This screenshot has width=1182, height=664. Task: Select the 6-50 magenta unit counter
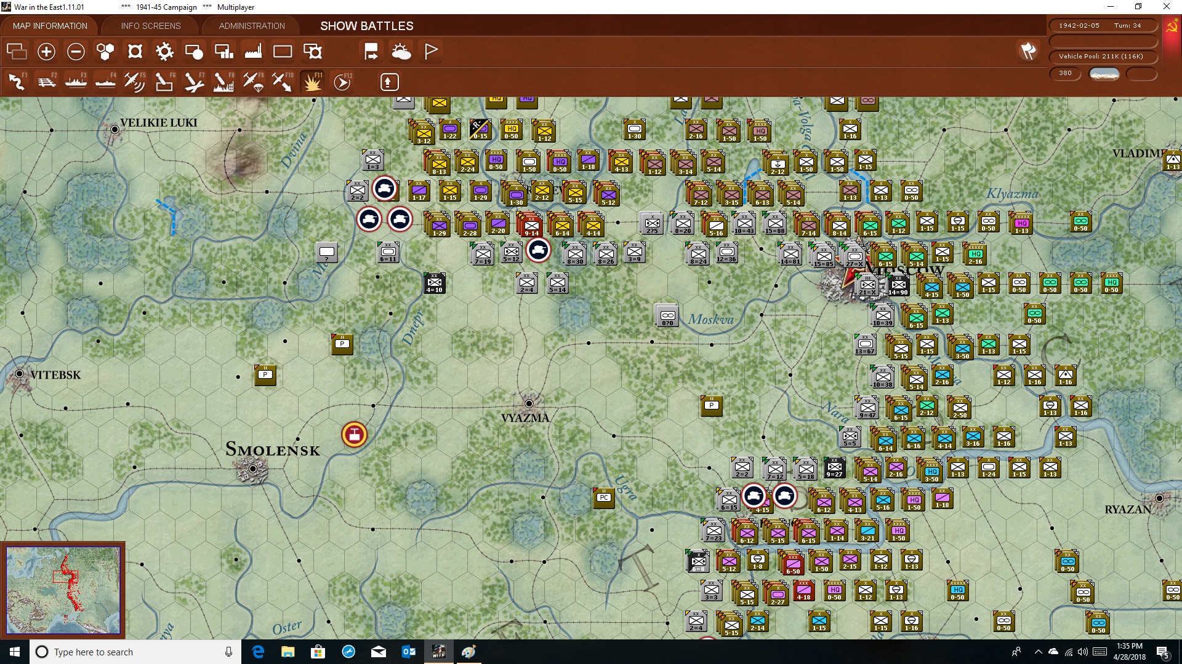click(792, 563)
